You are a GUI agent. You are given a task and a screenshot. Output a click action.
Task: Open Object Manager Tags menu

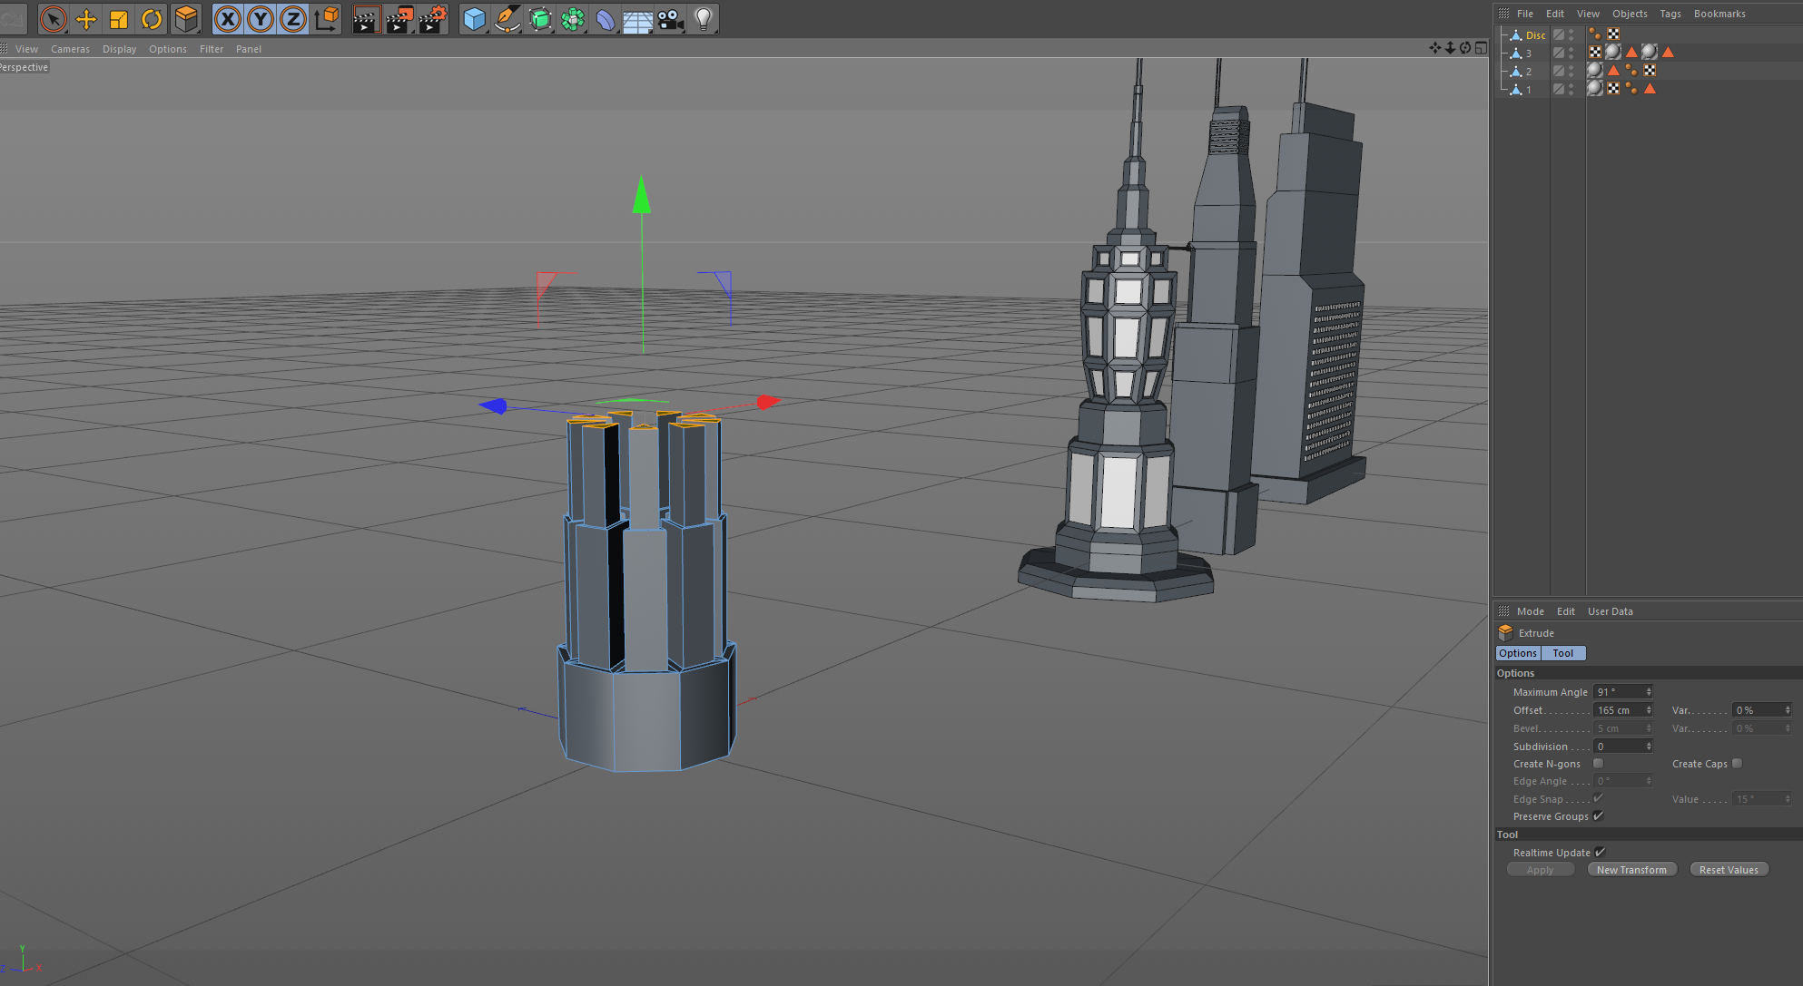(1670, 14)
